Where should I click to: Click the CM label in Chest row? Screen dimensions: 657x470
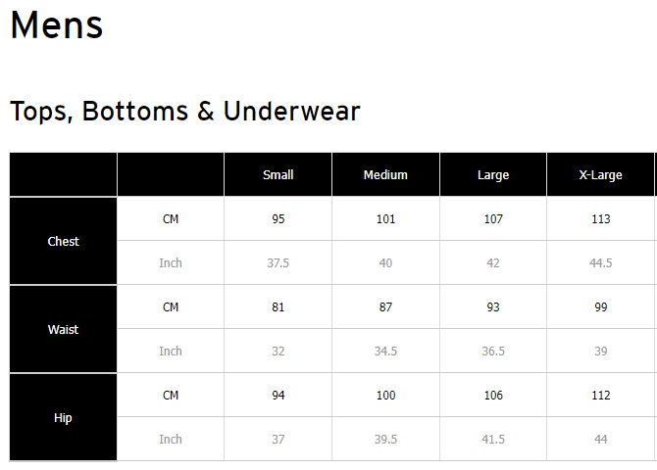[x=171, y=219]
